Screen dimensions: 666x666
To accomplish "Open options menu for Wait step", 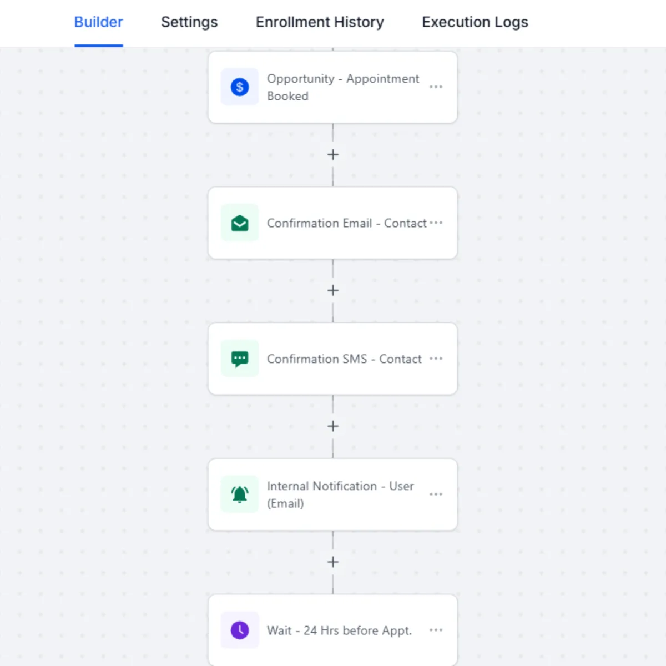I will [x=436, y=630].
